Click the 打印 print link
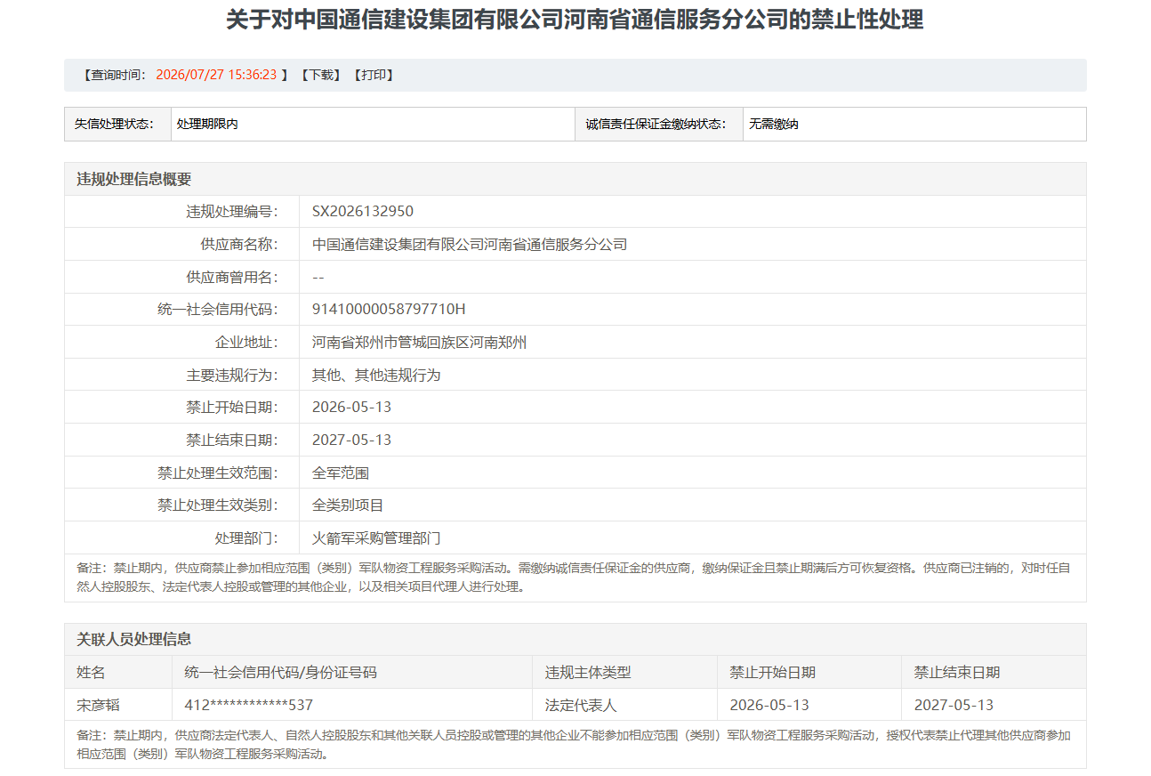Image resolution: width=1151 pixels, height=776 pixels. click(374, 75)
